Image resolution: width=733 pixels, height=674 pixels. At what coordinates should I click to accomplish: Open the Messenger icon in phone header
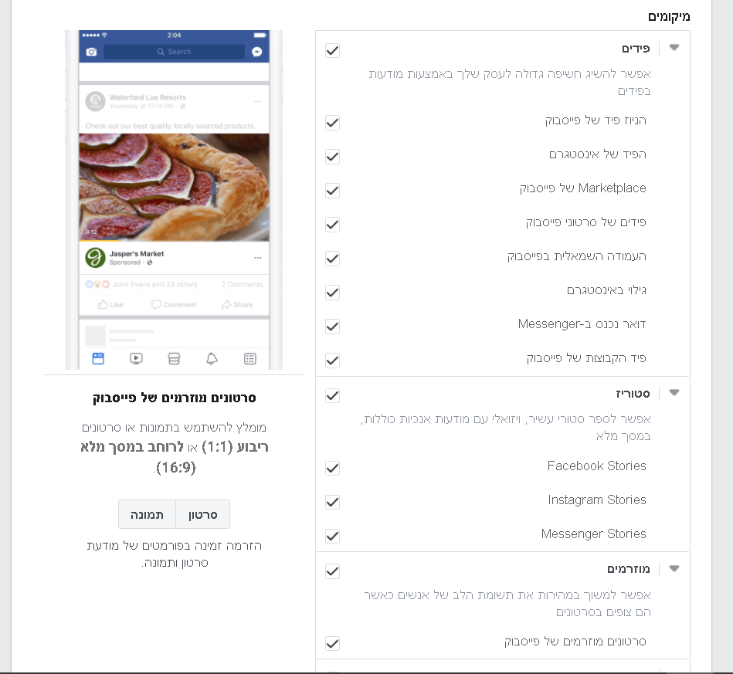pyautogui.click(x=257, y=52)
